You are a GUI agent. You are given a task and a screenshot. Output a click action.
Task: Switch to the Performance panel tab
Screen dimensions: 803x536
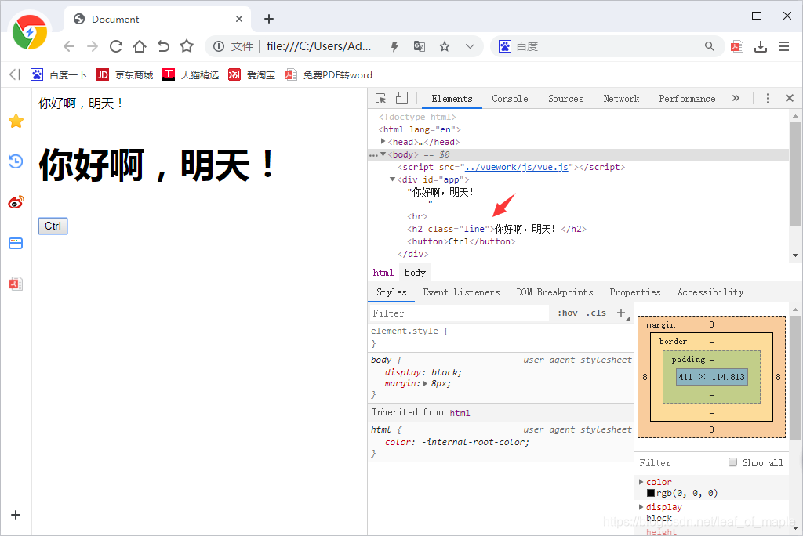687,99
